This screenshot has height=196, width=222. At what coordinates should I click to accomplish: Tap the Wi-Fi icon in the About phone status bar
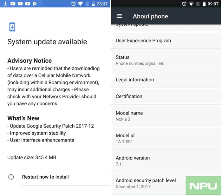(x=191, y=4)
